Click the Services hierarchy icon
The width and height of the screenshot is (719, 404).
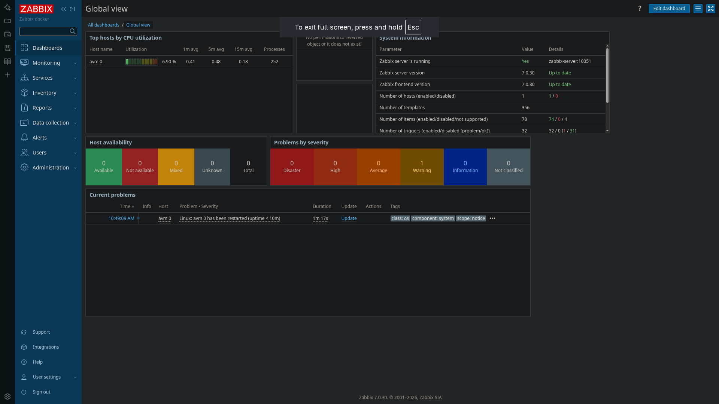click(x=24, y=78)
